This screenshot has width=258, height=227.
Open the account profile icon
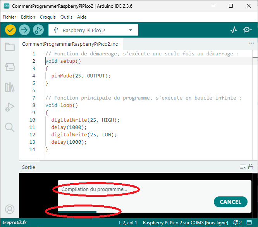(10, 209)
